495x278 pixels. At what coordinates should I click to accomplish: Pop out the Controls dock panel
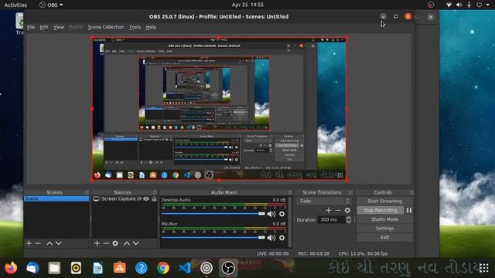(x=411, y=192)
